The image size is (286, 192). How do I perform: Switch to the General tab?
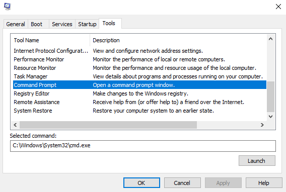[16, 24]
